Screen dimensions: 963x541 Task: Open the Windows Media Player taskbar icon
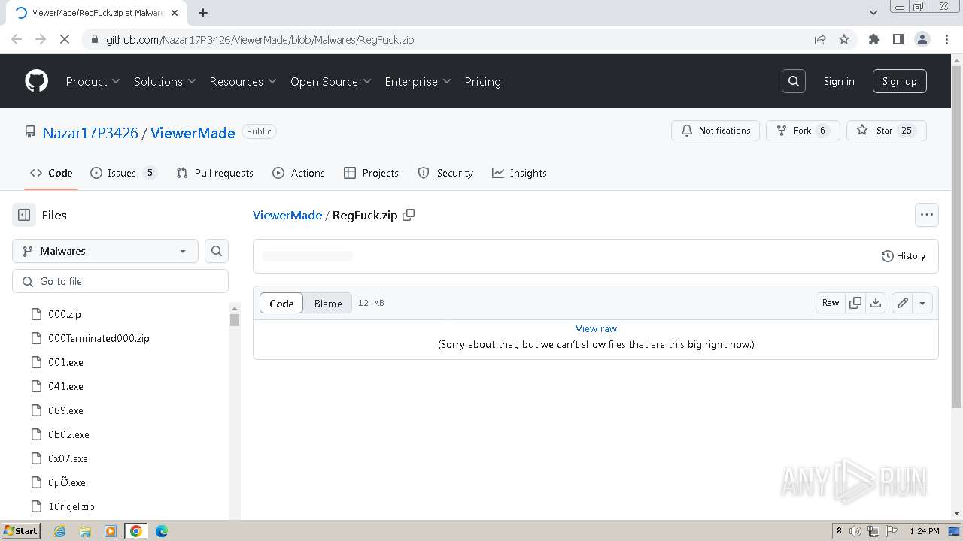[x=111, y=531]
